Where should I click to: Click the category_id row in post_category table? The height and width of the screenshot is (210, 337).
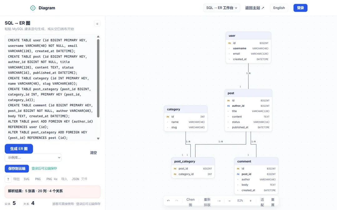click(193, 174)
